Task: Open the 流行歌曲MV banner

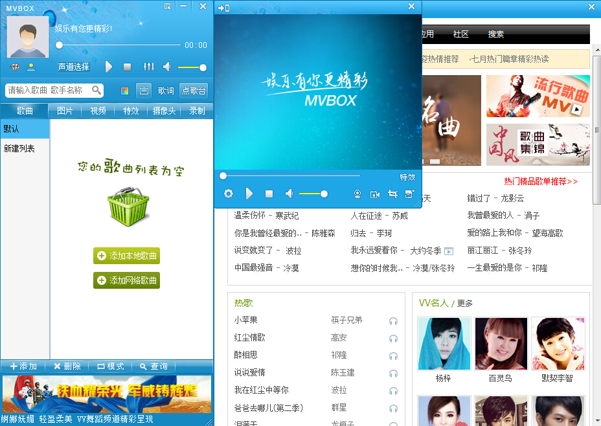Action: 538,96
